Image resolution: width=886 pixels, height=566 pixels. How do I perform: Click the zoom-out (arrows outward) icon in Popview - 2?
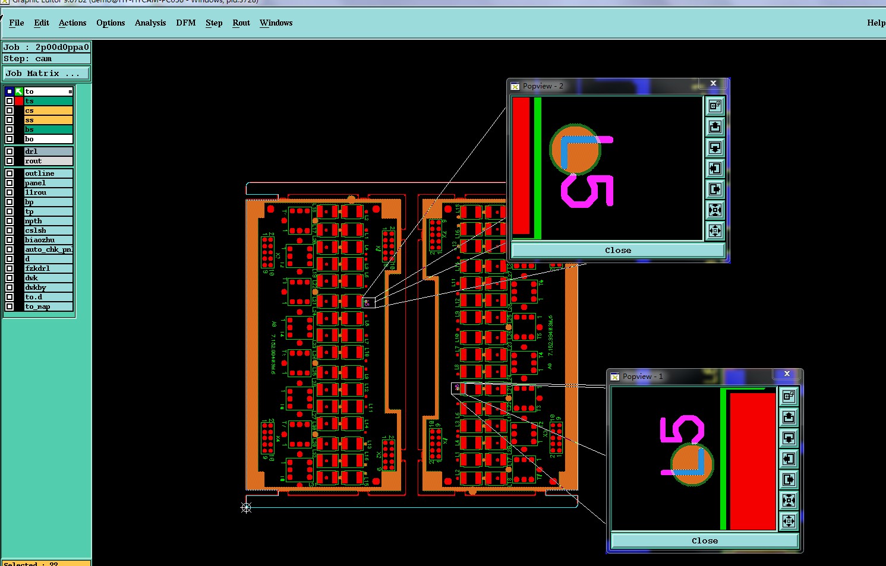click(715, 231)
